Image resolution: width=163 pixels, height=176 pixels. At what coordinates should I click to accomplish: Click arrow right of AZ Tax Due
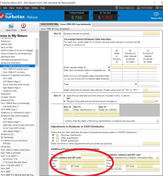pyautogui.click(x=119, y=16)
